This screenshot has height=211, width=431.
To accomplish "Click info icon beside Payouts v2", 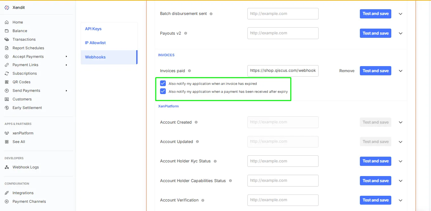I will (x=185, y=33).
